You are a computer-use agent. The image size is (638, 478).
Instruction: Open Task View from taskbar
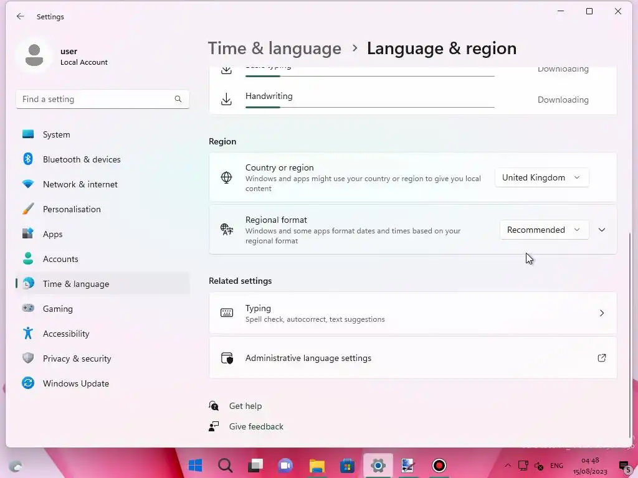pyautogui.click(x=255, y=466)
